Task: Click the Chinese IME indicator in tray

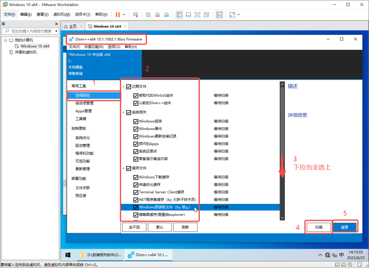Action: tap(341, 255)
